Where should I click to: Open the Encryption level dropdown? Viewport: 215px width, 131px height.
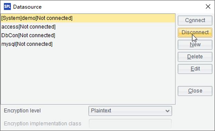(x=130, y=111)
